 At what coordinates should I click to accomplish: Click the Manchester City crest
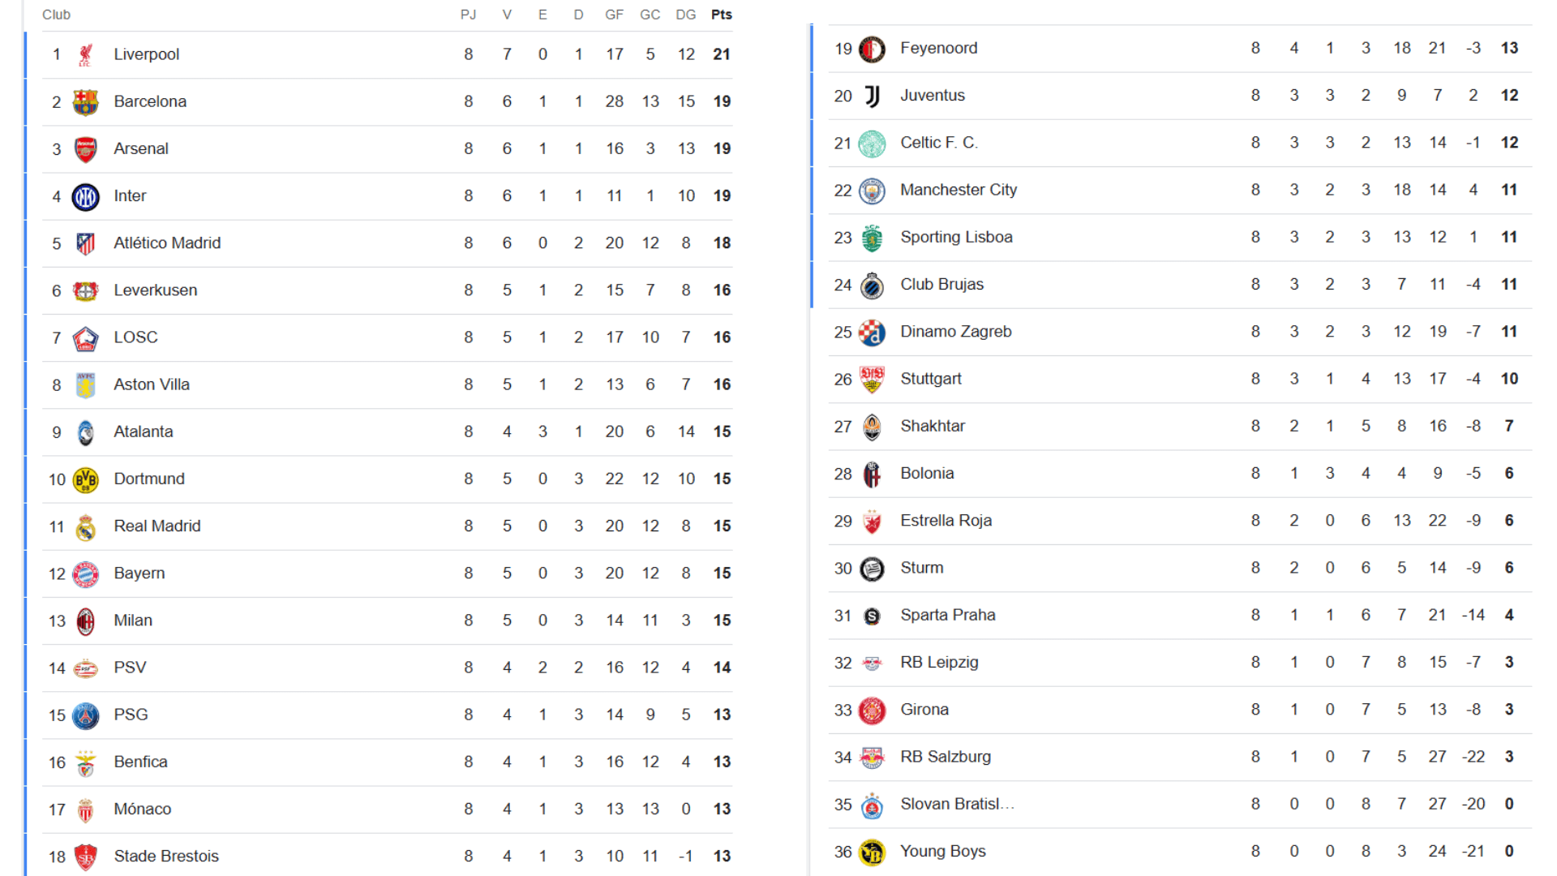tap(872, 191)
